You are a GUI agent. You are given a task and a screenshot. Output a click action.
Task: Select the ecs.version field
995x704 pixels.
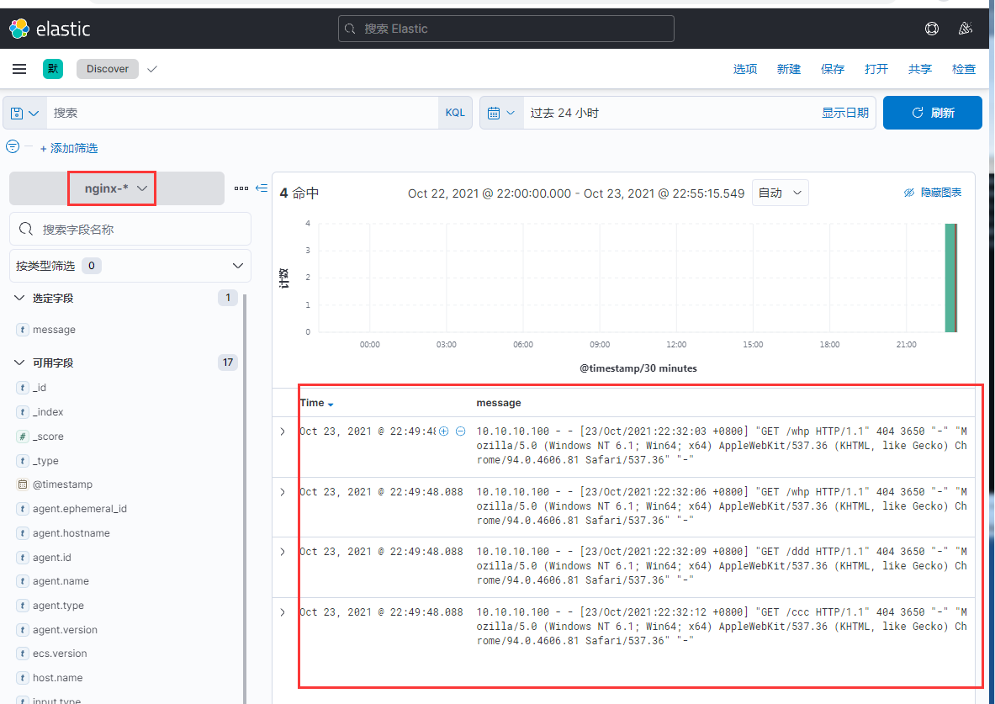pyautogui.click(x=61, y=654)
